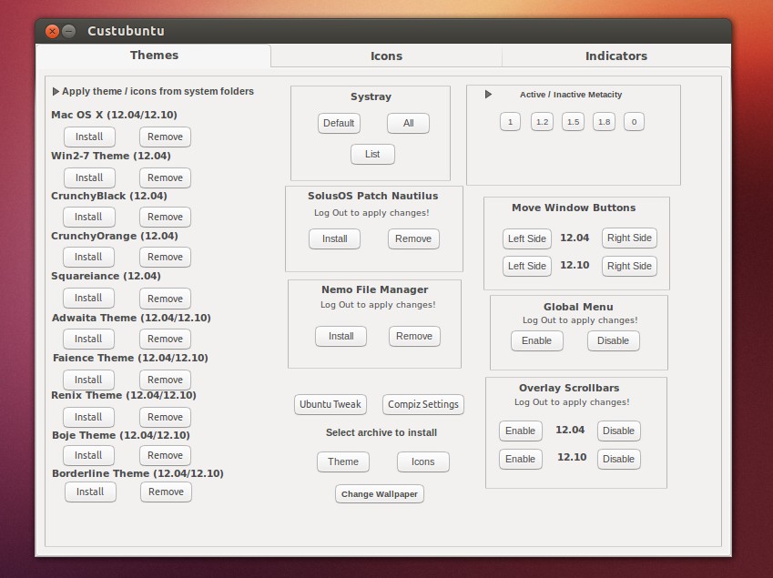Open the Icons tab
Viewport: 773px width, 578px height.
point(386,56)
